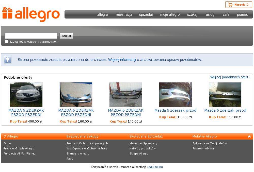Open Menedżer Sprzedaży footer link
254x172 pixels.
(x=143, y=143)
